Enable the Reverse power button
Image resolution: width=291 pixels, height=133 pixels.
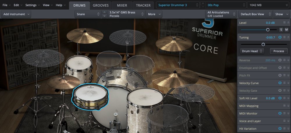(280, 60)
